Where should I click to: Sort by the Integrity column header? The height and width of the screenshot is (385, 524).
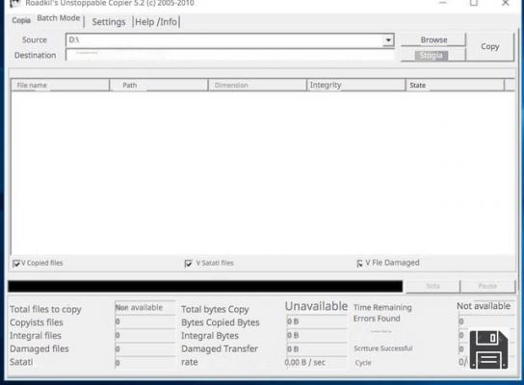click(x=355, y=85)
